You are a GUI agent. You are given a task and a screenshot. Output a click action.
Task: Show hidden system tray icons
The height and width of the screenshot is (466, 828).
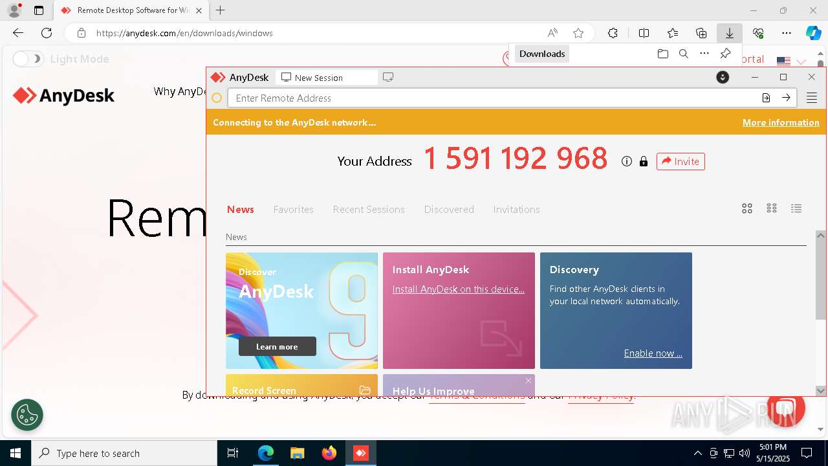click(x=697, y=453)
